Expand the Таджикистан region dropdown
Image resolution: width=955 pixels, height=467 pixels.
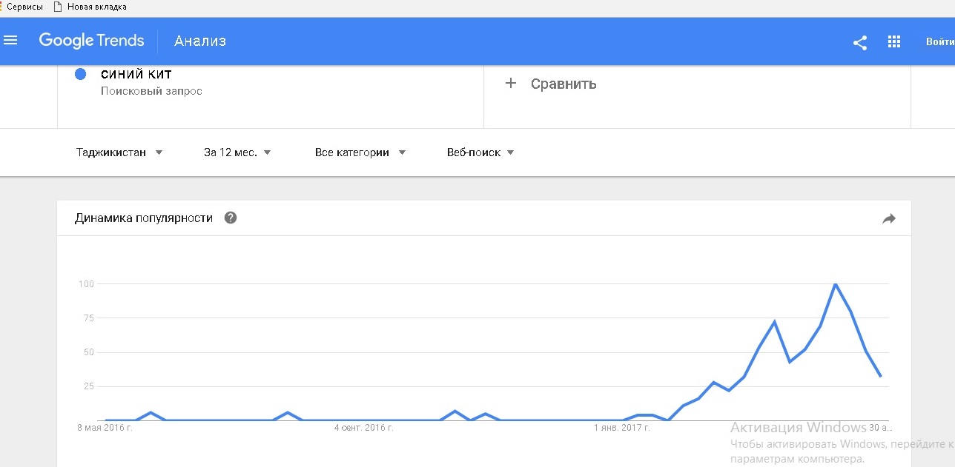click(x=119, y=152)
